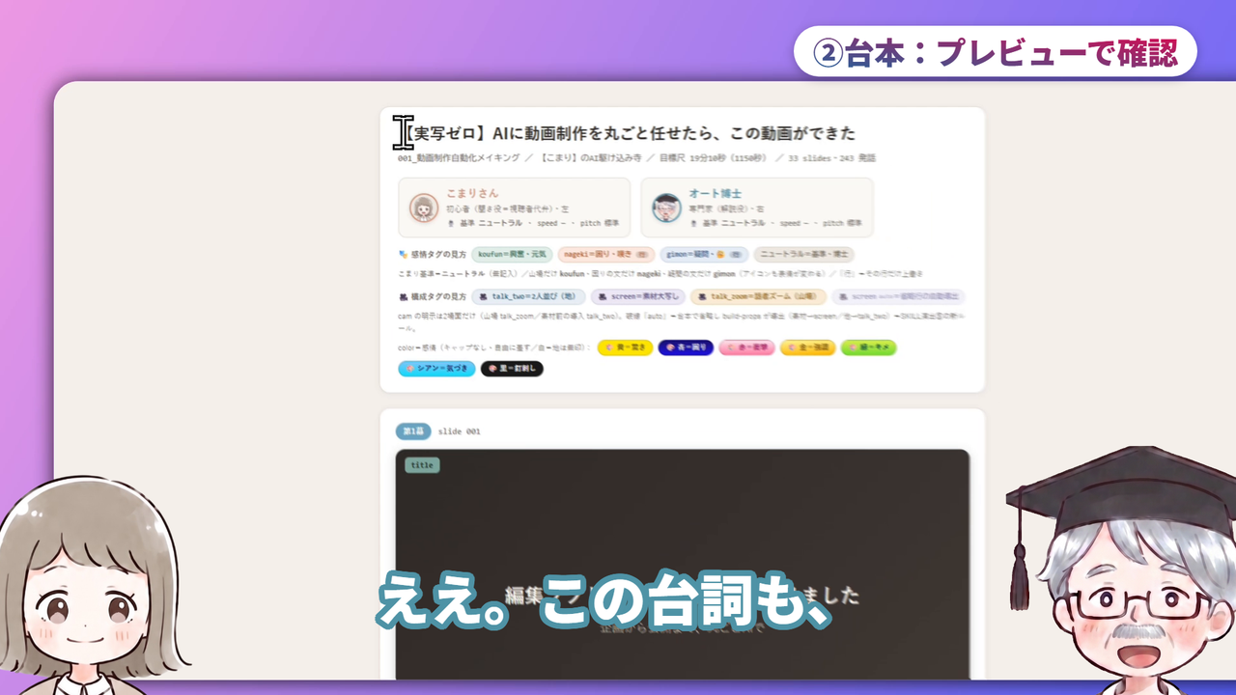Click the gimon emotion tag chip

coord(704,255)
